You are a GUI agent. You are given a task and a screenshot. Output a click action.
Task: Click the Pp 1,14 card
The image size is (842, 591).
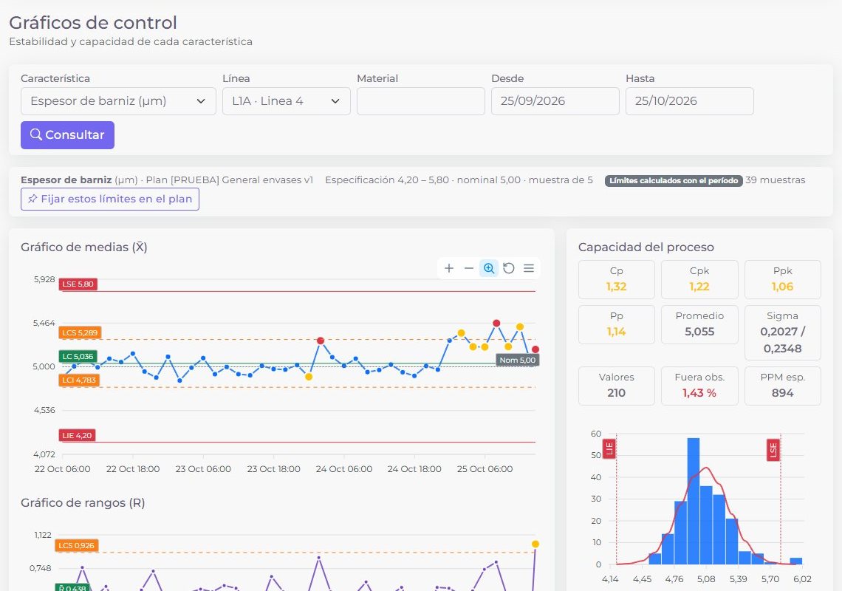click(617, 324)
